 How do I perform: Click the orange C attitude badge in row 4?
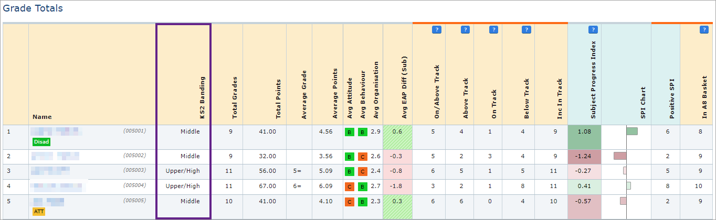[x=349, y=186]
